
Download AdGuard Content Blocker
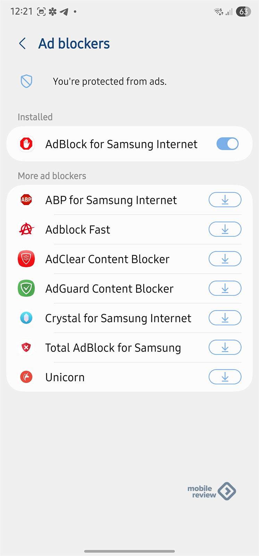[225, 288]
